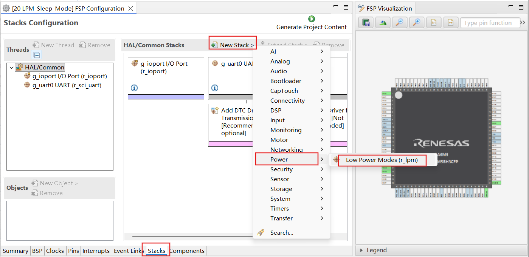Click the Remove icon under Objects
The height and width of the screenshot is (257, 529).
(35, 193)
